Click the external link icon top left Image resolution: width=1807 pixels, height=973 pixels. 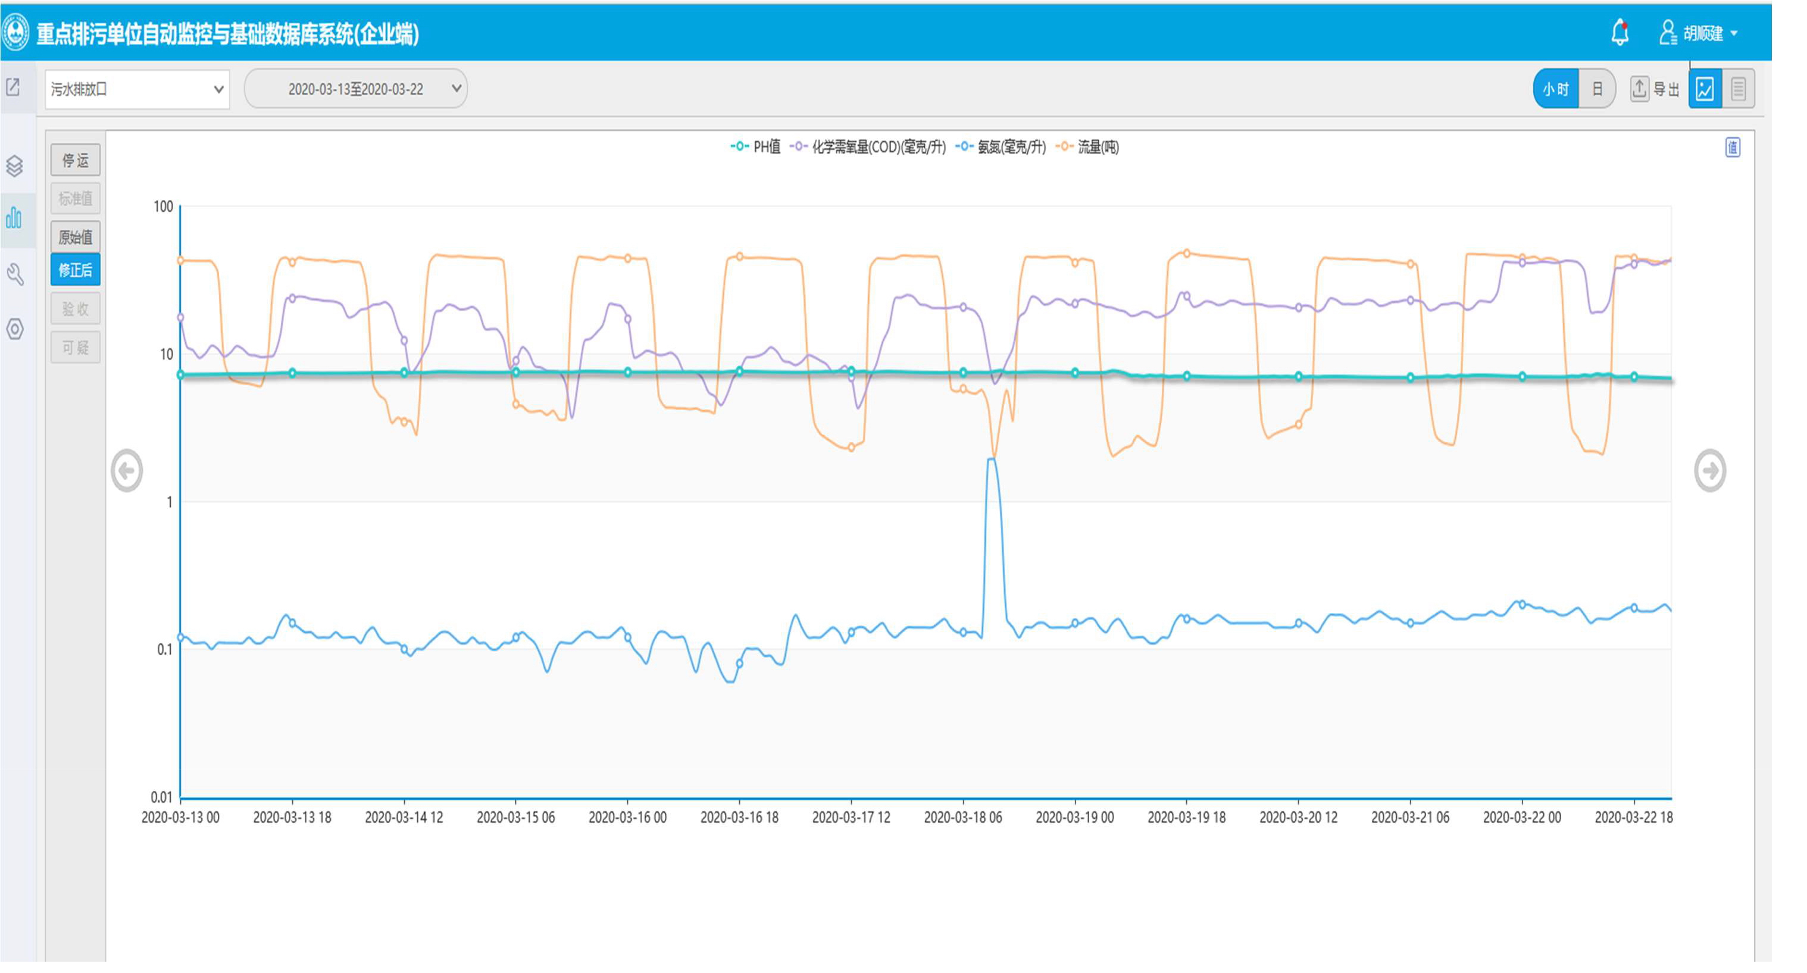[13, 87]
